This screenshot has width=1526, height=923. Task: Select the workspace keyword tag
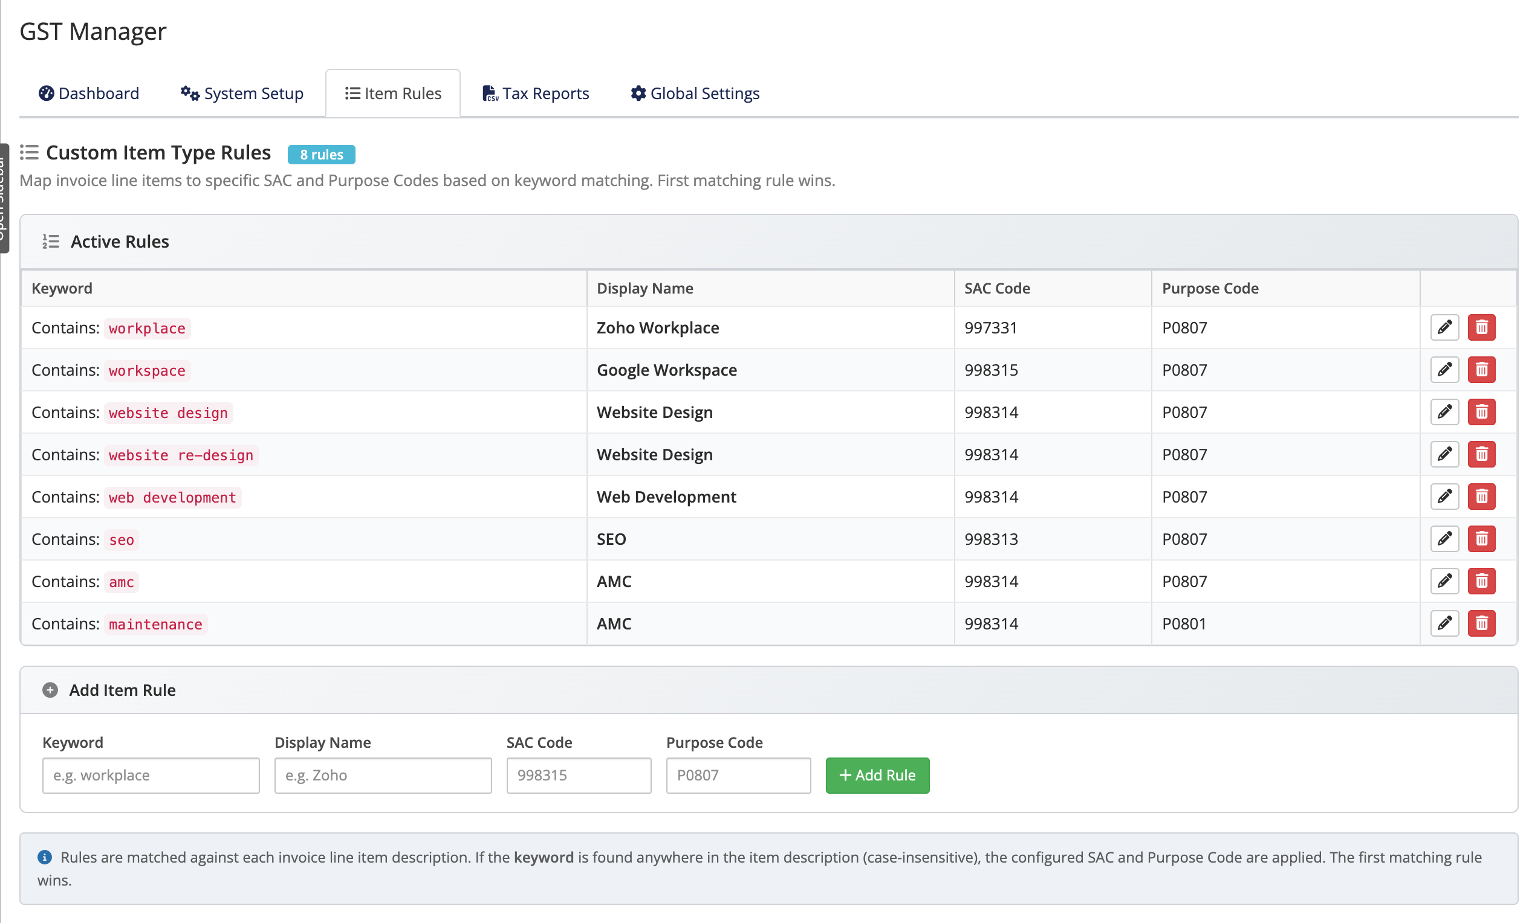148,370
